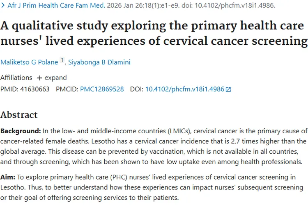Open author Siyabonga B Dlamini's link
The width and height of the screenshot is (308, 205).
99,62
